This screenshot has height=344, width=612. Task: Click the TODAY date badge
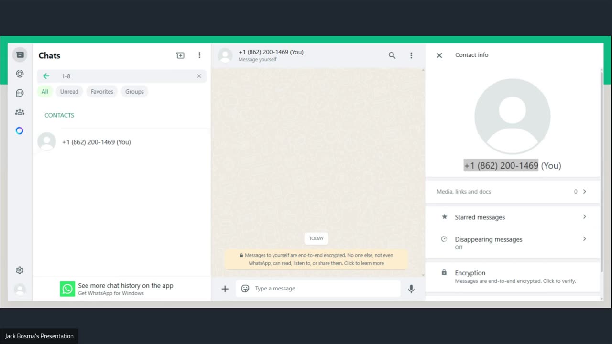pyautogui.click(x=316, y=238)
